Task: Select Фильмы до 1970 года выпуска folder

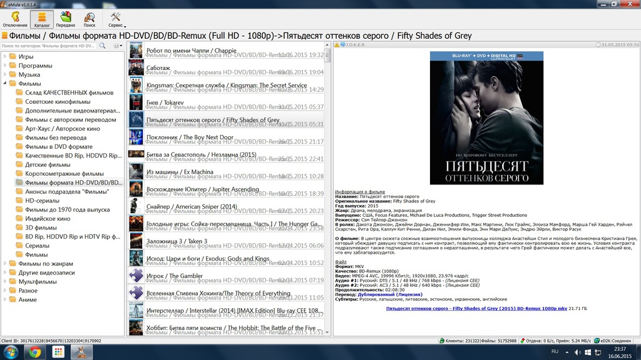Action: [67, 209]
